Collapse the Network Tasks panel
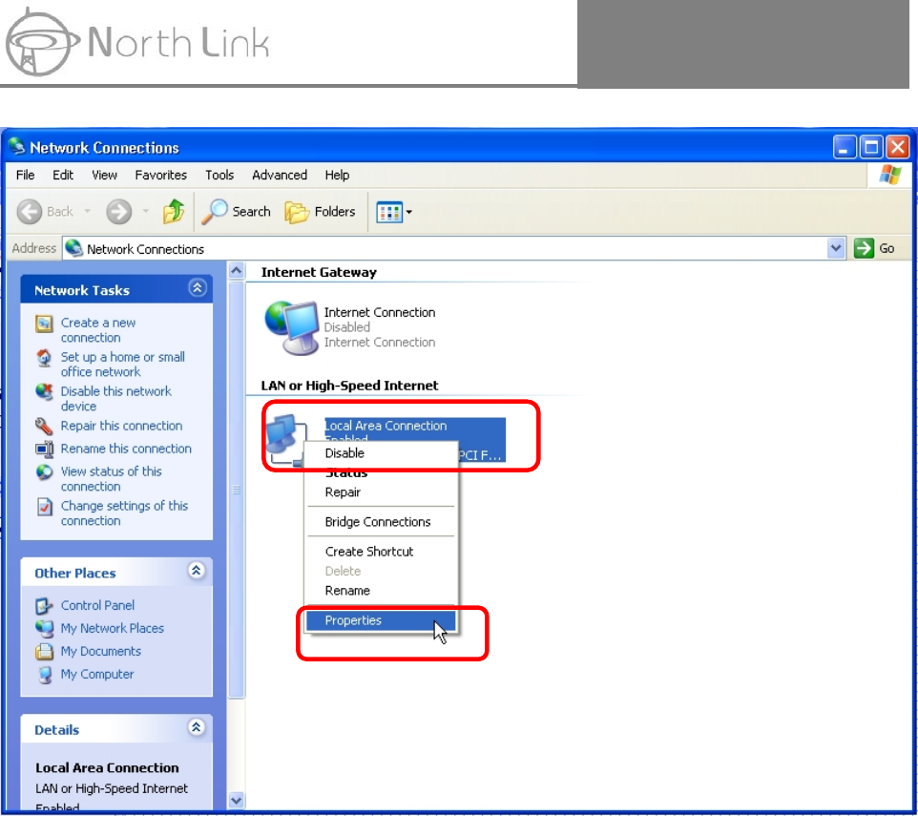 [x=198, y=288]
